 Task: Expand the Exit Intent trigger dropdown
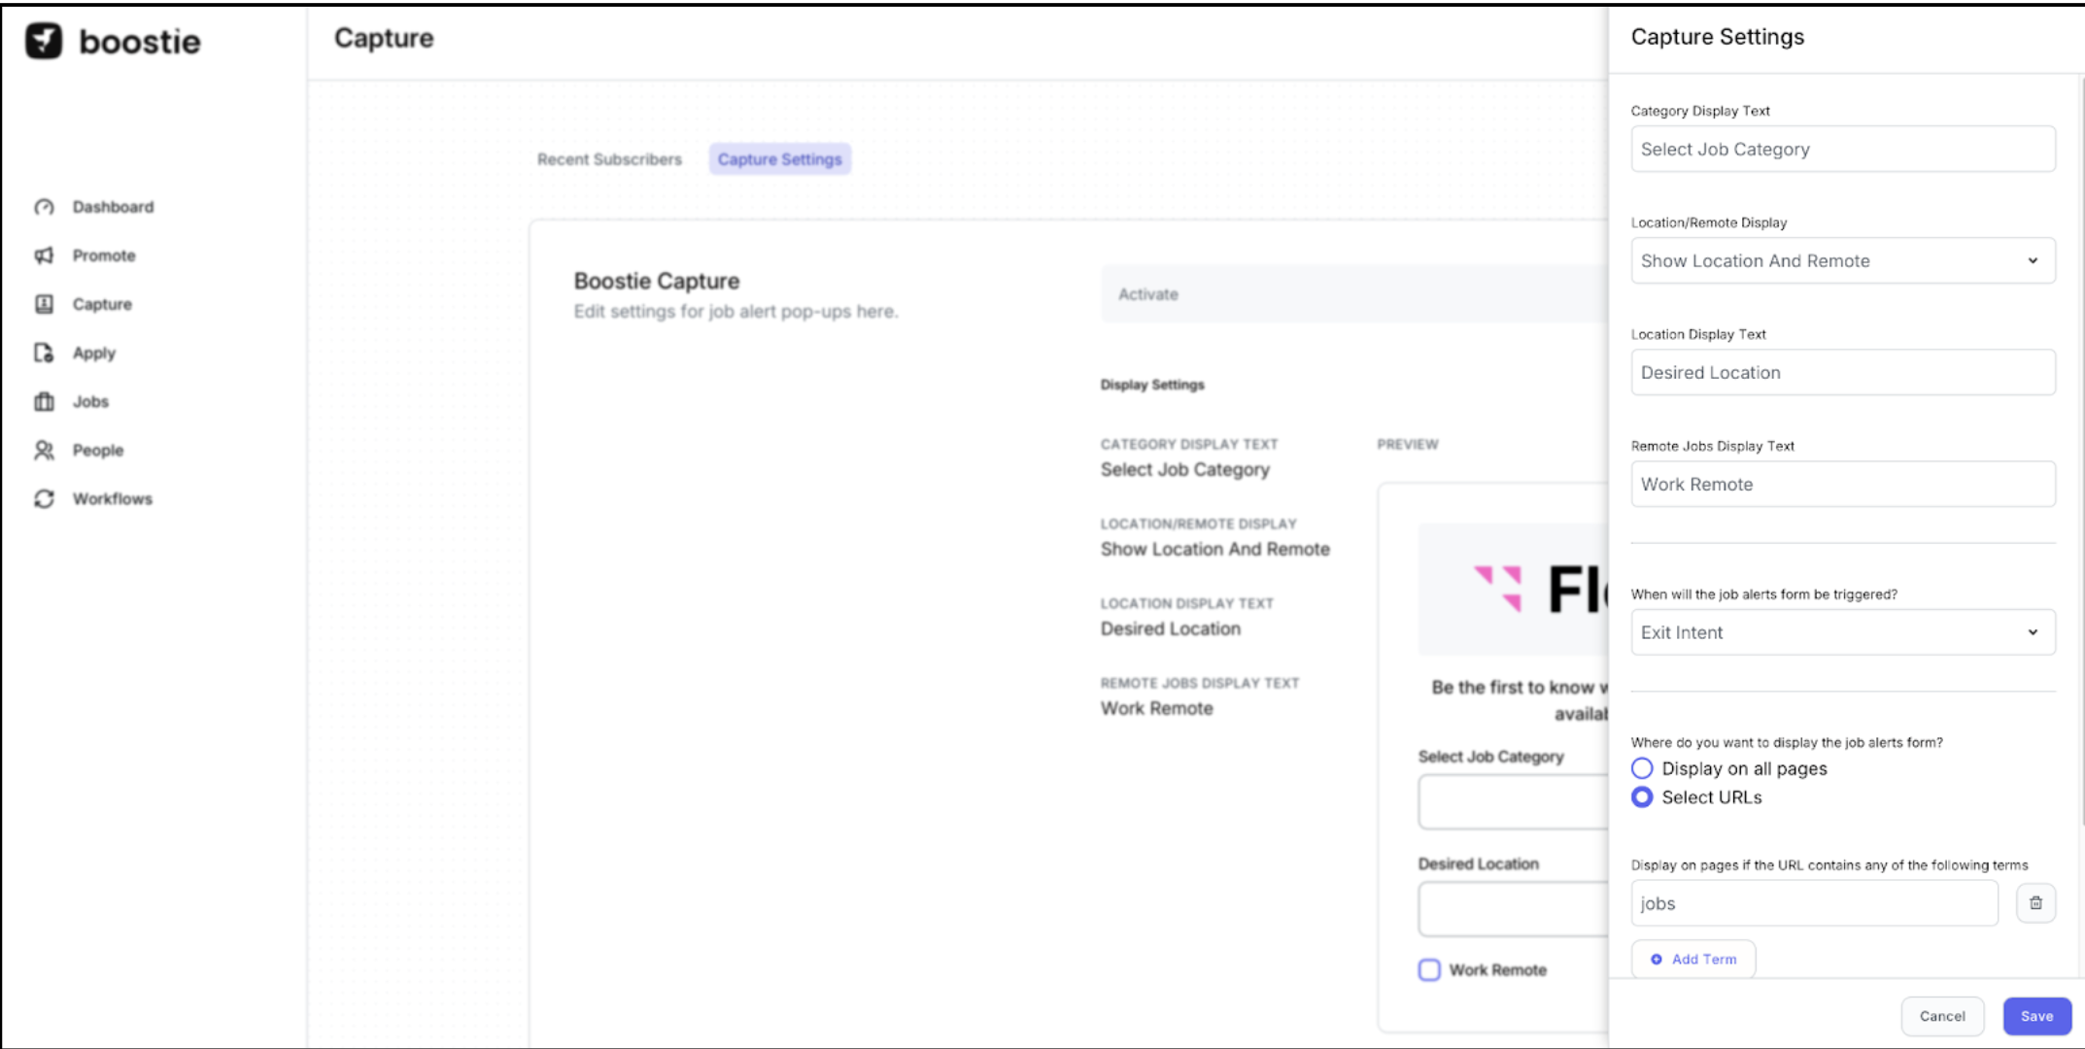click(1842, 632)
